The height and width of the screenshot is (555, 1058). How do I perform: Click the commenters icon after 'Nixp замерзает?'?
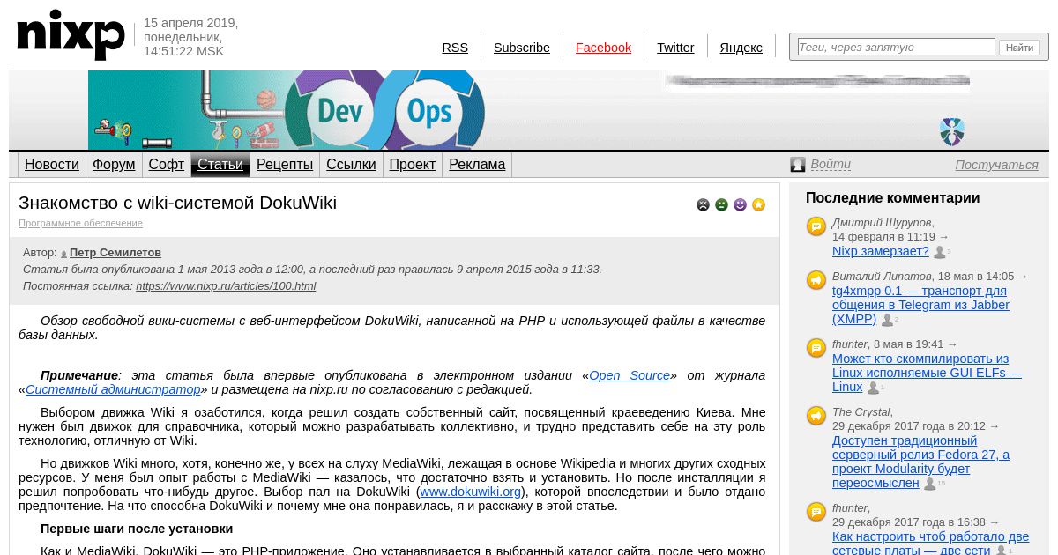(942, 252)
